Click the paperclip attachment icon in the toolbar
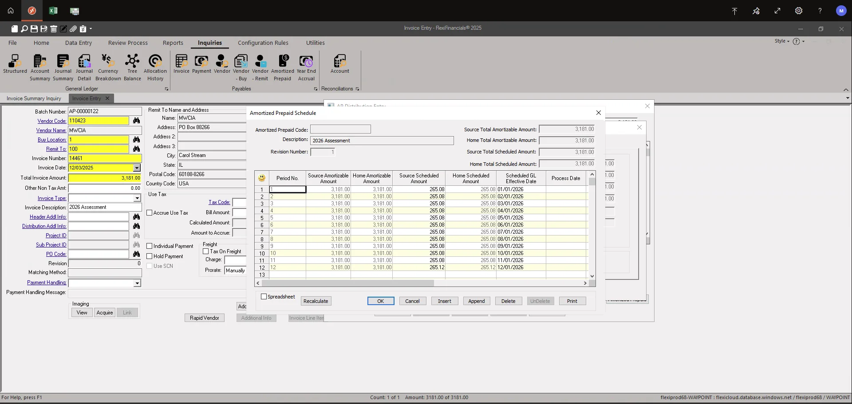The image size is (852, 404). point(73,29)
